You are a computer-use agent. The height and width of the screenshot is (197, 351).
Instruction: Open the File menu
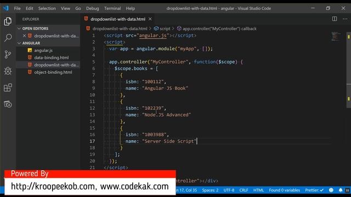17,8
